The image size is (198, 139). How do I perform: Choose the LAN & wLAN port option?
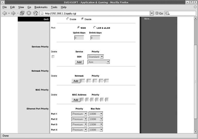pyautogui.click(x=95, y=28)
